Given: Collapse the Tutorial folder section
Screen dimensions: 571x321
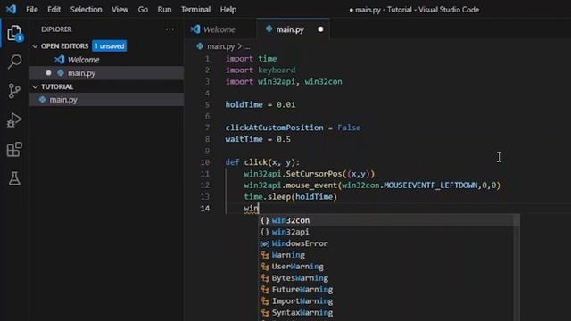Looking at the screenshot, I should coord(36,86).
